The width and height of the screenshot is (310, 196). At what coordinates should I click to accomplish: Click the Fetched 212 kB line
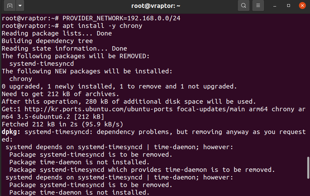tap(63, 124)
